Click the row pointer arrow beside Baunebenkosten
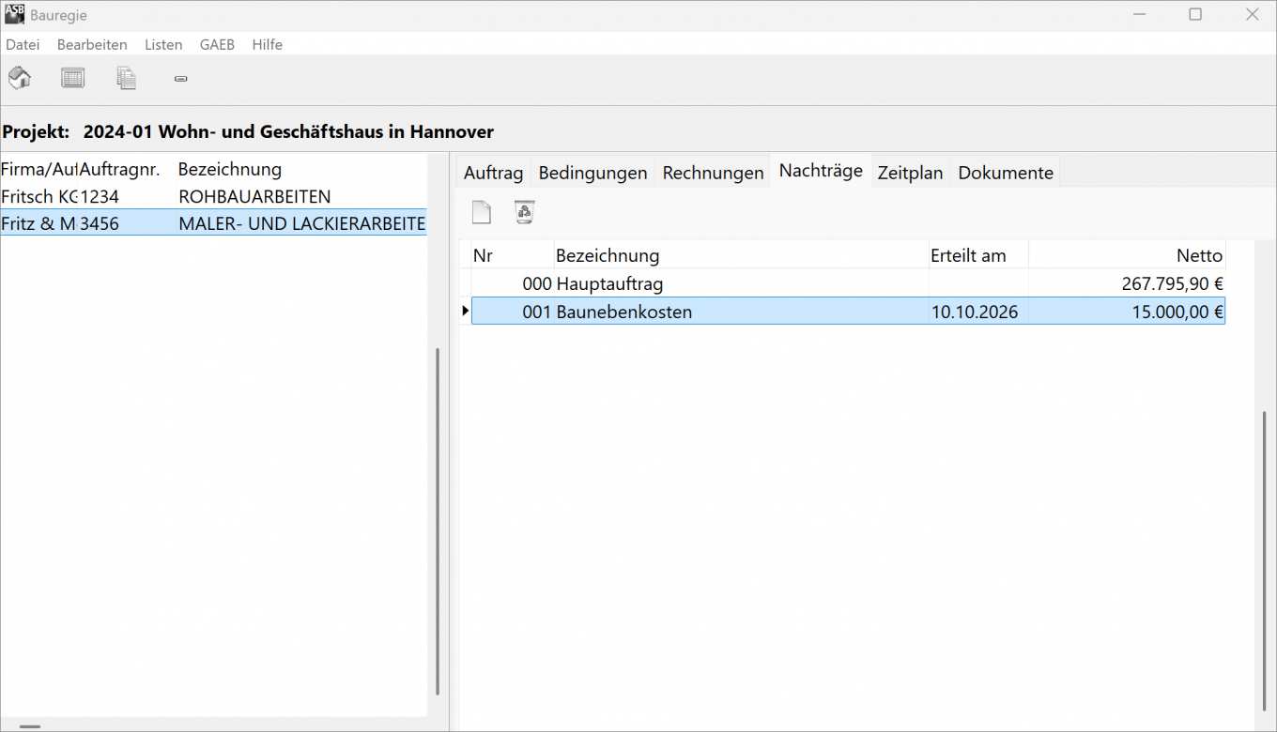 [x=465, y=311]
